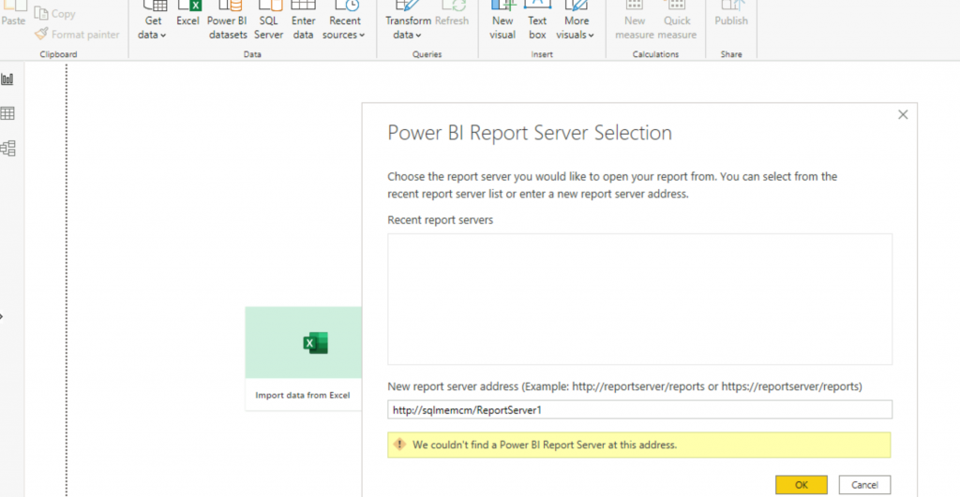Open the Get data dropdown
The width and height of the screenshot is (960, 497).
[x=153, y=22]
